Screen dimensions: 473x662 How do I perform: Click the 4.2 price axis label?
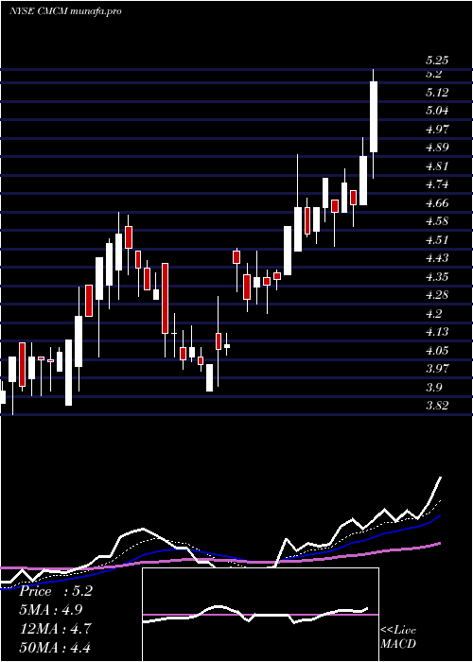coord(433,313)
